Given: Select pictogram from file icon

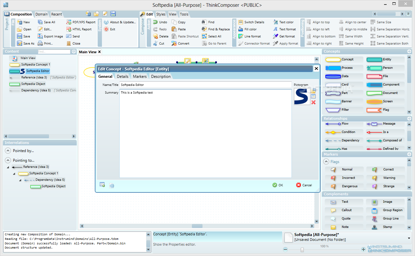Looking at the screenshot, I should pos(313,91).
